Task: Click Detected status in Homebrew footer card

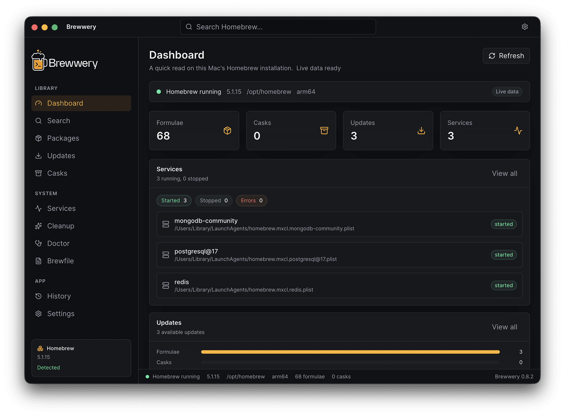Action: [x=48, y=368]
